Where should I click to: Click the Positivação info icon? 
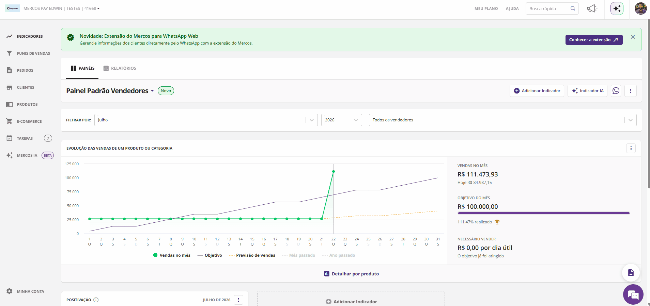coord(96,300)
